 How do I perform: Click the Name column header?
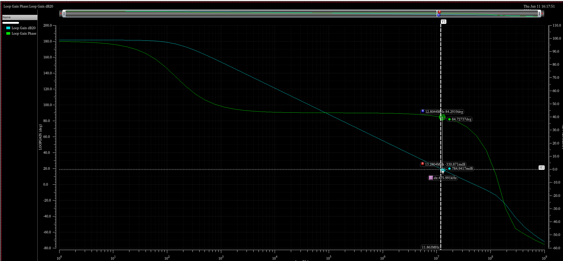[20, 17]
